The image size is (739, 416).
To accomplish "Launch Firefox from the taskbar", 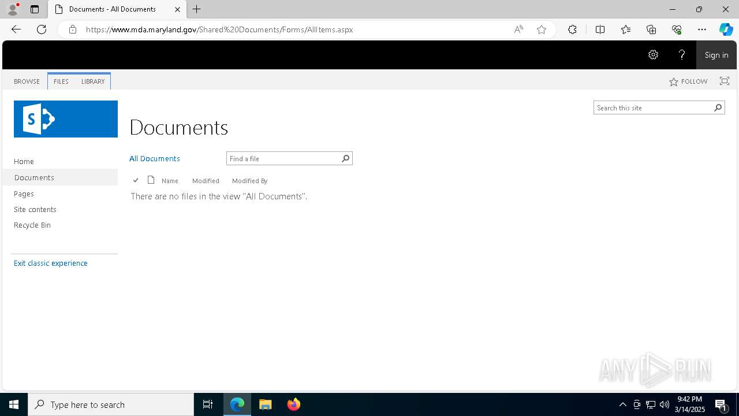I will pos(294,404).
